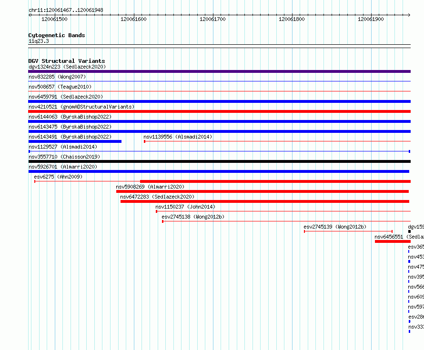
Task: Open nsv6459791 (Sedlazeck2020) variant entry
Action: (x=66, y=97)
